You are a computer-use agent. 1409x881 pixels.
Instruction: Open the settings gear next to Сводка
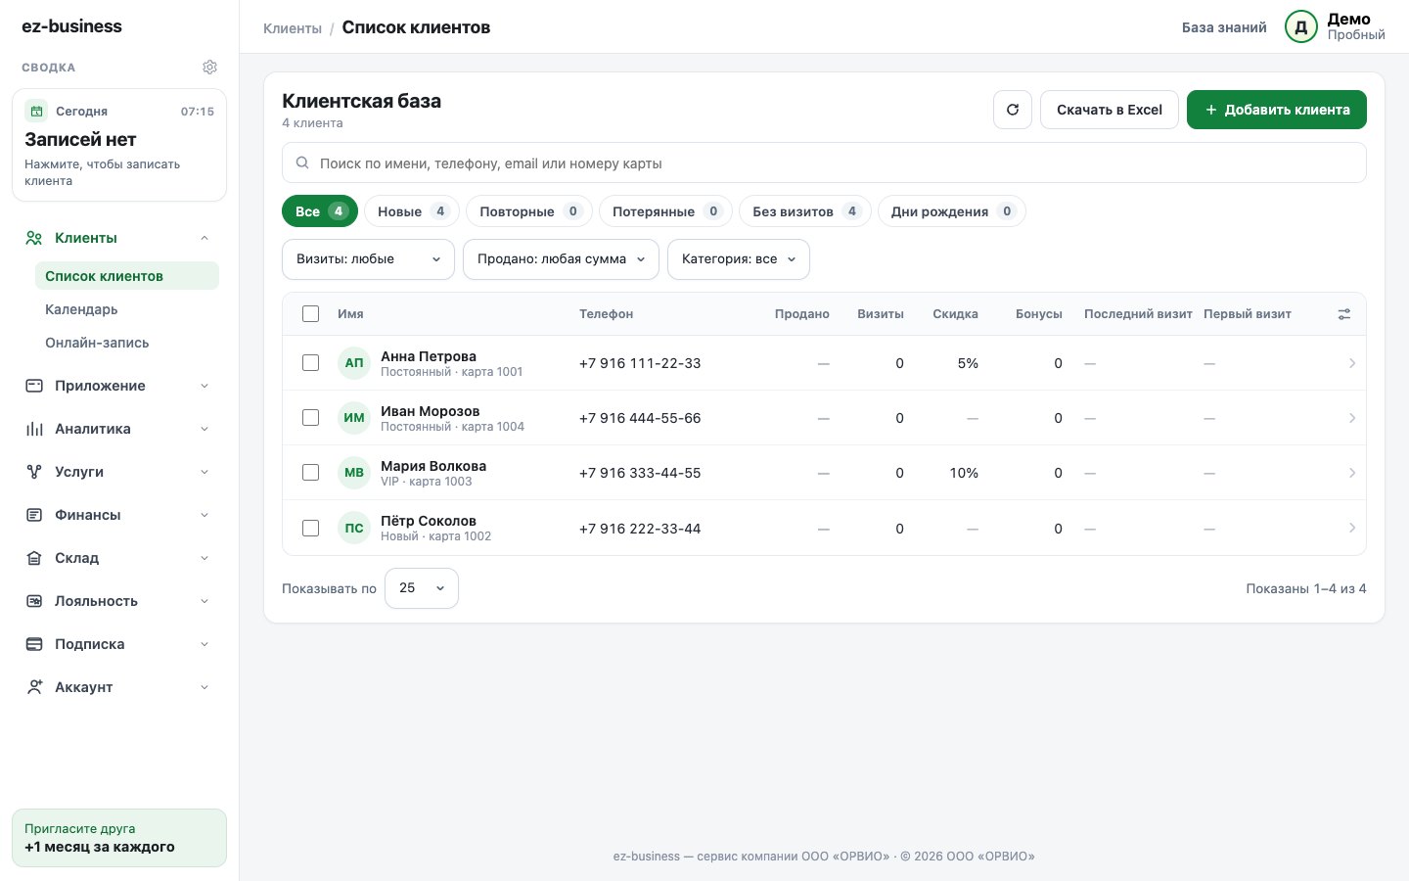tap(209, 68)
